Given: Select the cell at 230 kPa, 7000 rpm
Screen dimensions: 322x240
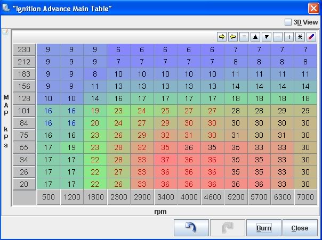Looking at the screenshot, I should coord(305,49).
